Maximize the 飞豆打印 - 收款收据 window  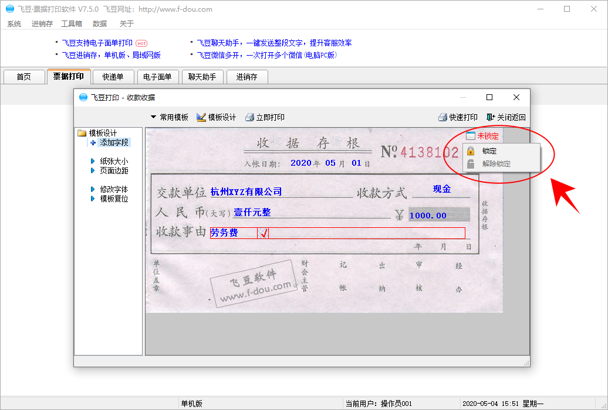pos(489,97)
